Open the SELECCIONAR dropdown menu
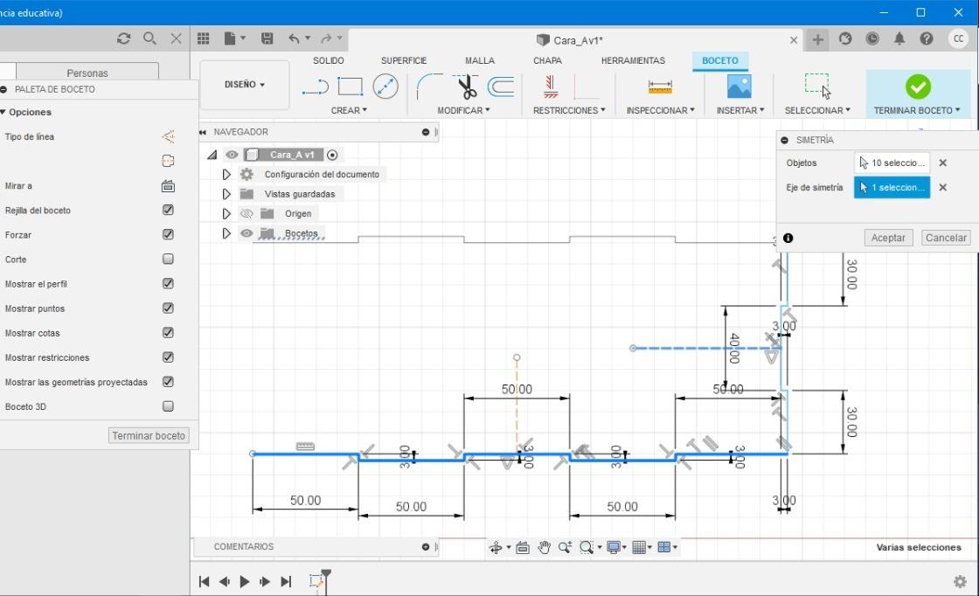The width and height of the screenshot is (979, 596). point(817,110)
